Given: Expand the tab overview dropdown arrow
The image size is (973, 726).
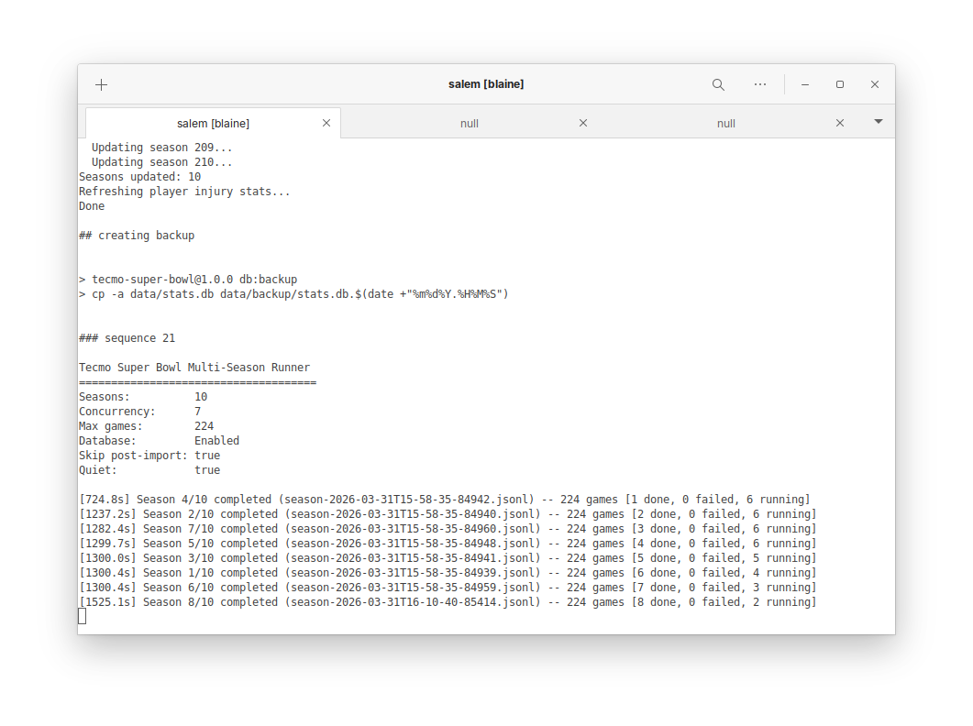Looking at the screenshot, I should 878,120.
